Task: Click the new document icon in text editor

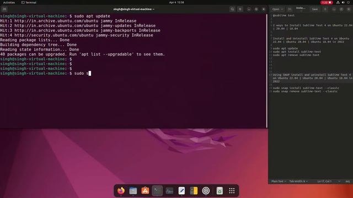Action: coord(290,9)
